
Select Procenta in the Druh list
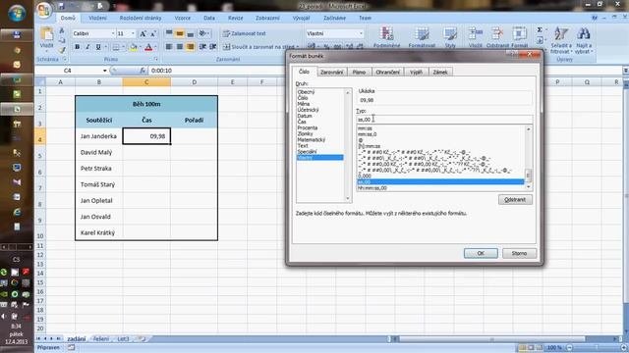pyautogui.click(x=308, y=127)
